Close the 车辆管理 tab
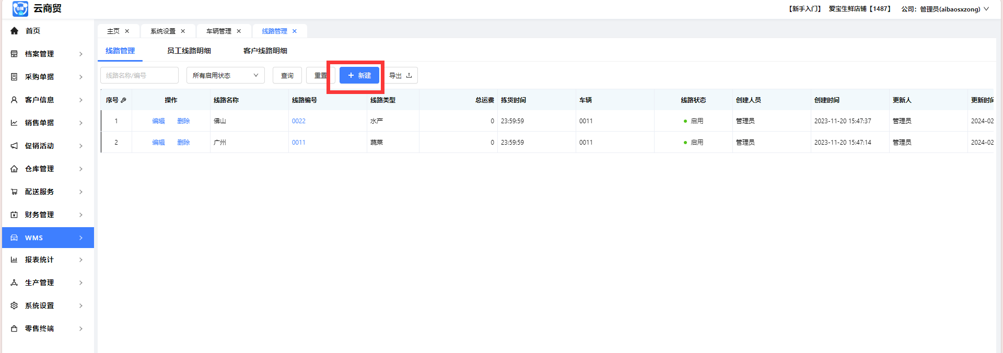The image size is (1003, 353). [239, 31]
